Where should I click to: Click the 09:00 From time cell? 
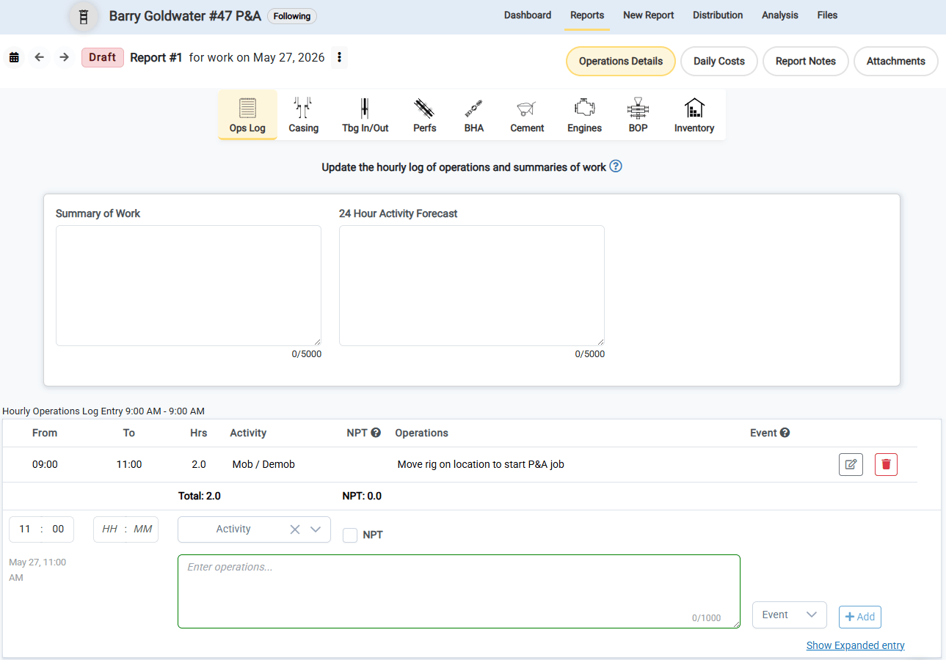pyautogui.click(x=45, y=464)
